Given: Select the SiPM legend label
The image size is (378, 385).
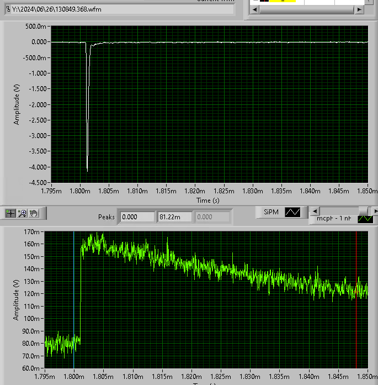Looking at the screenshot, I should click(x=271, y=212).
